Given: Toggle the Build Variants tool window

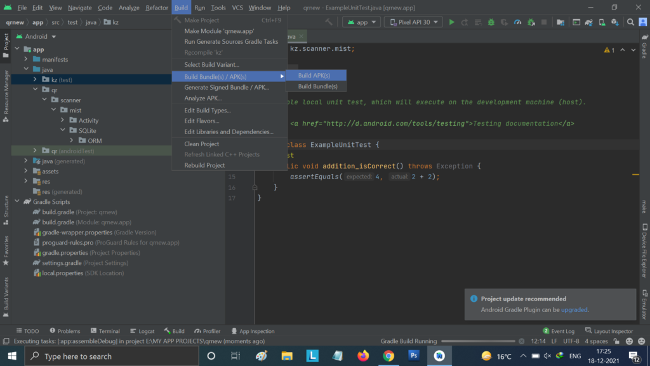Looking at the screenshot, I should click(6, 297).
